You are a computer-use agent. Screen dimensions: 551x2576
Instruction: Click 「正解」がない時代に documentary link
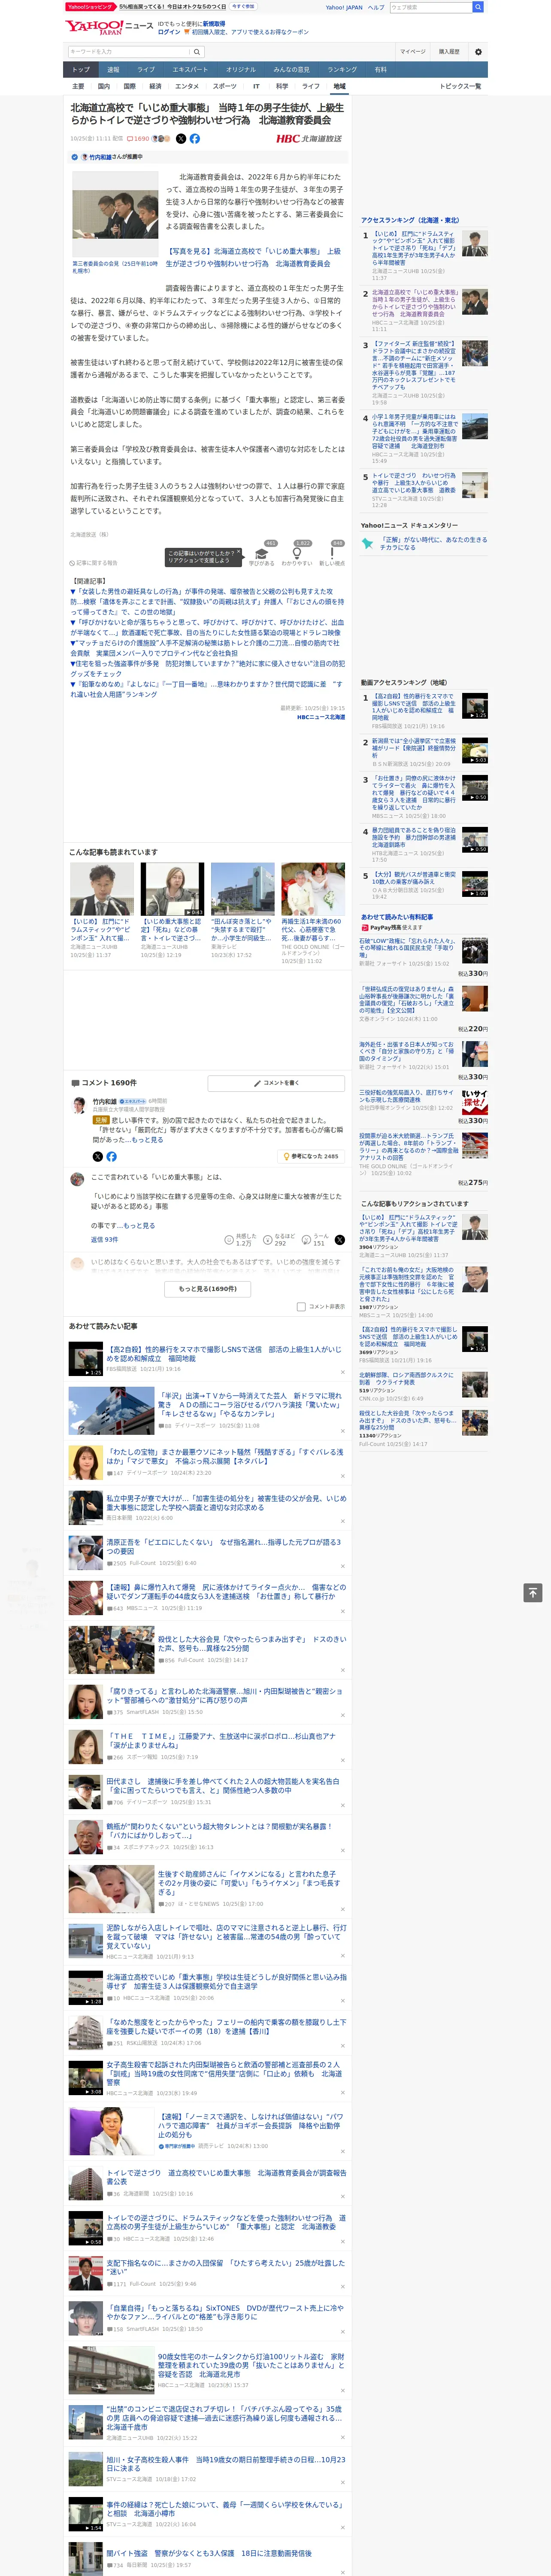click(434, 543)
